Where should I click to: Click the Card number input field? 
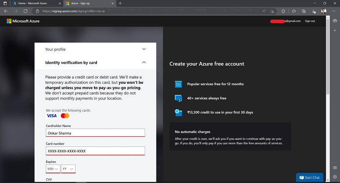(x=95, y=151)
